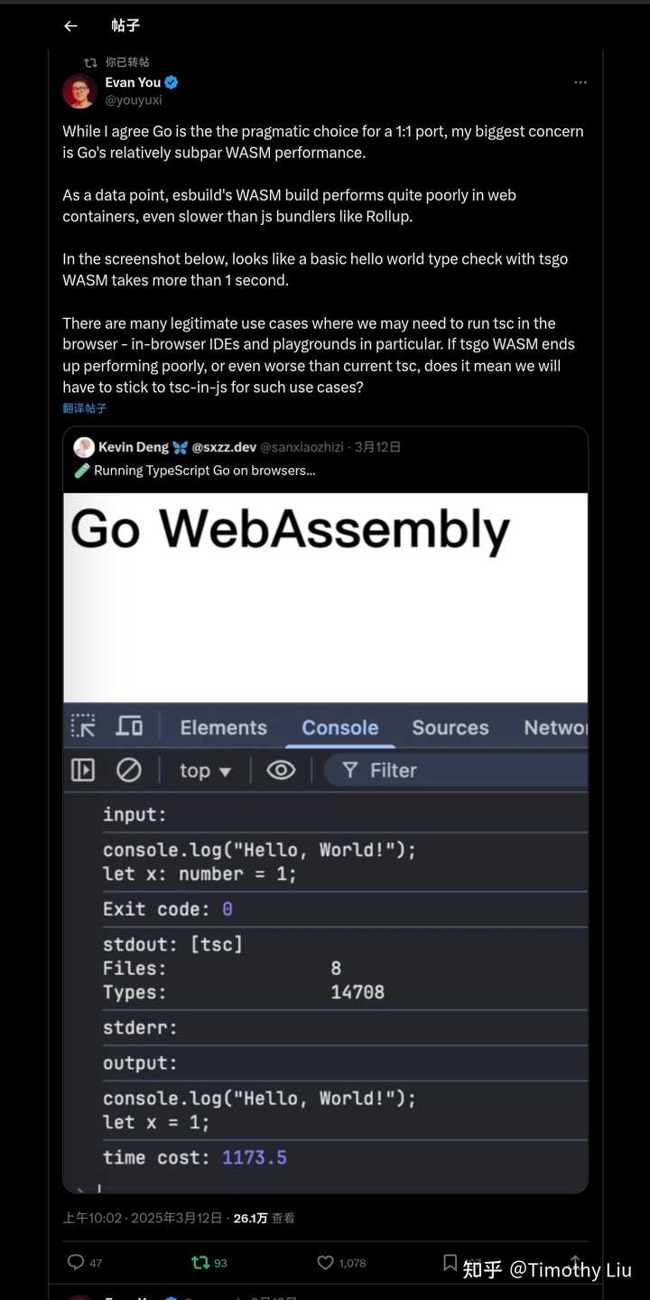Bookmark the post with the bookmark icon
This screenshot has height=1300, width=650.
pyautogui.click(x=450, y=1262)
